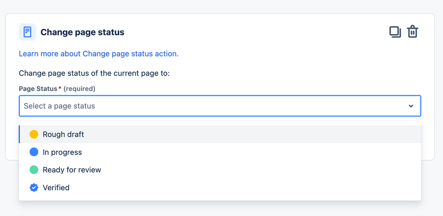Click the blue In progress status dot
Image resolution: width=443 pixels, height=216 pixels.
tap(34, 152)
